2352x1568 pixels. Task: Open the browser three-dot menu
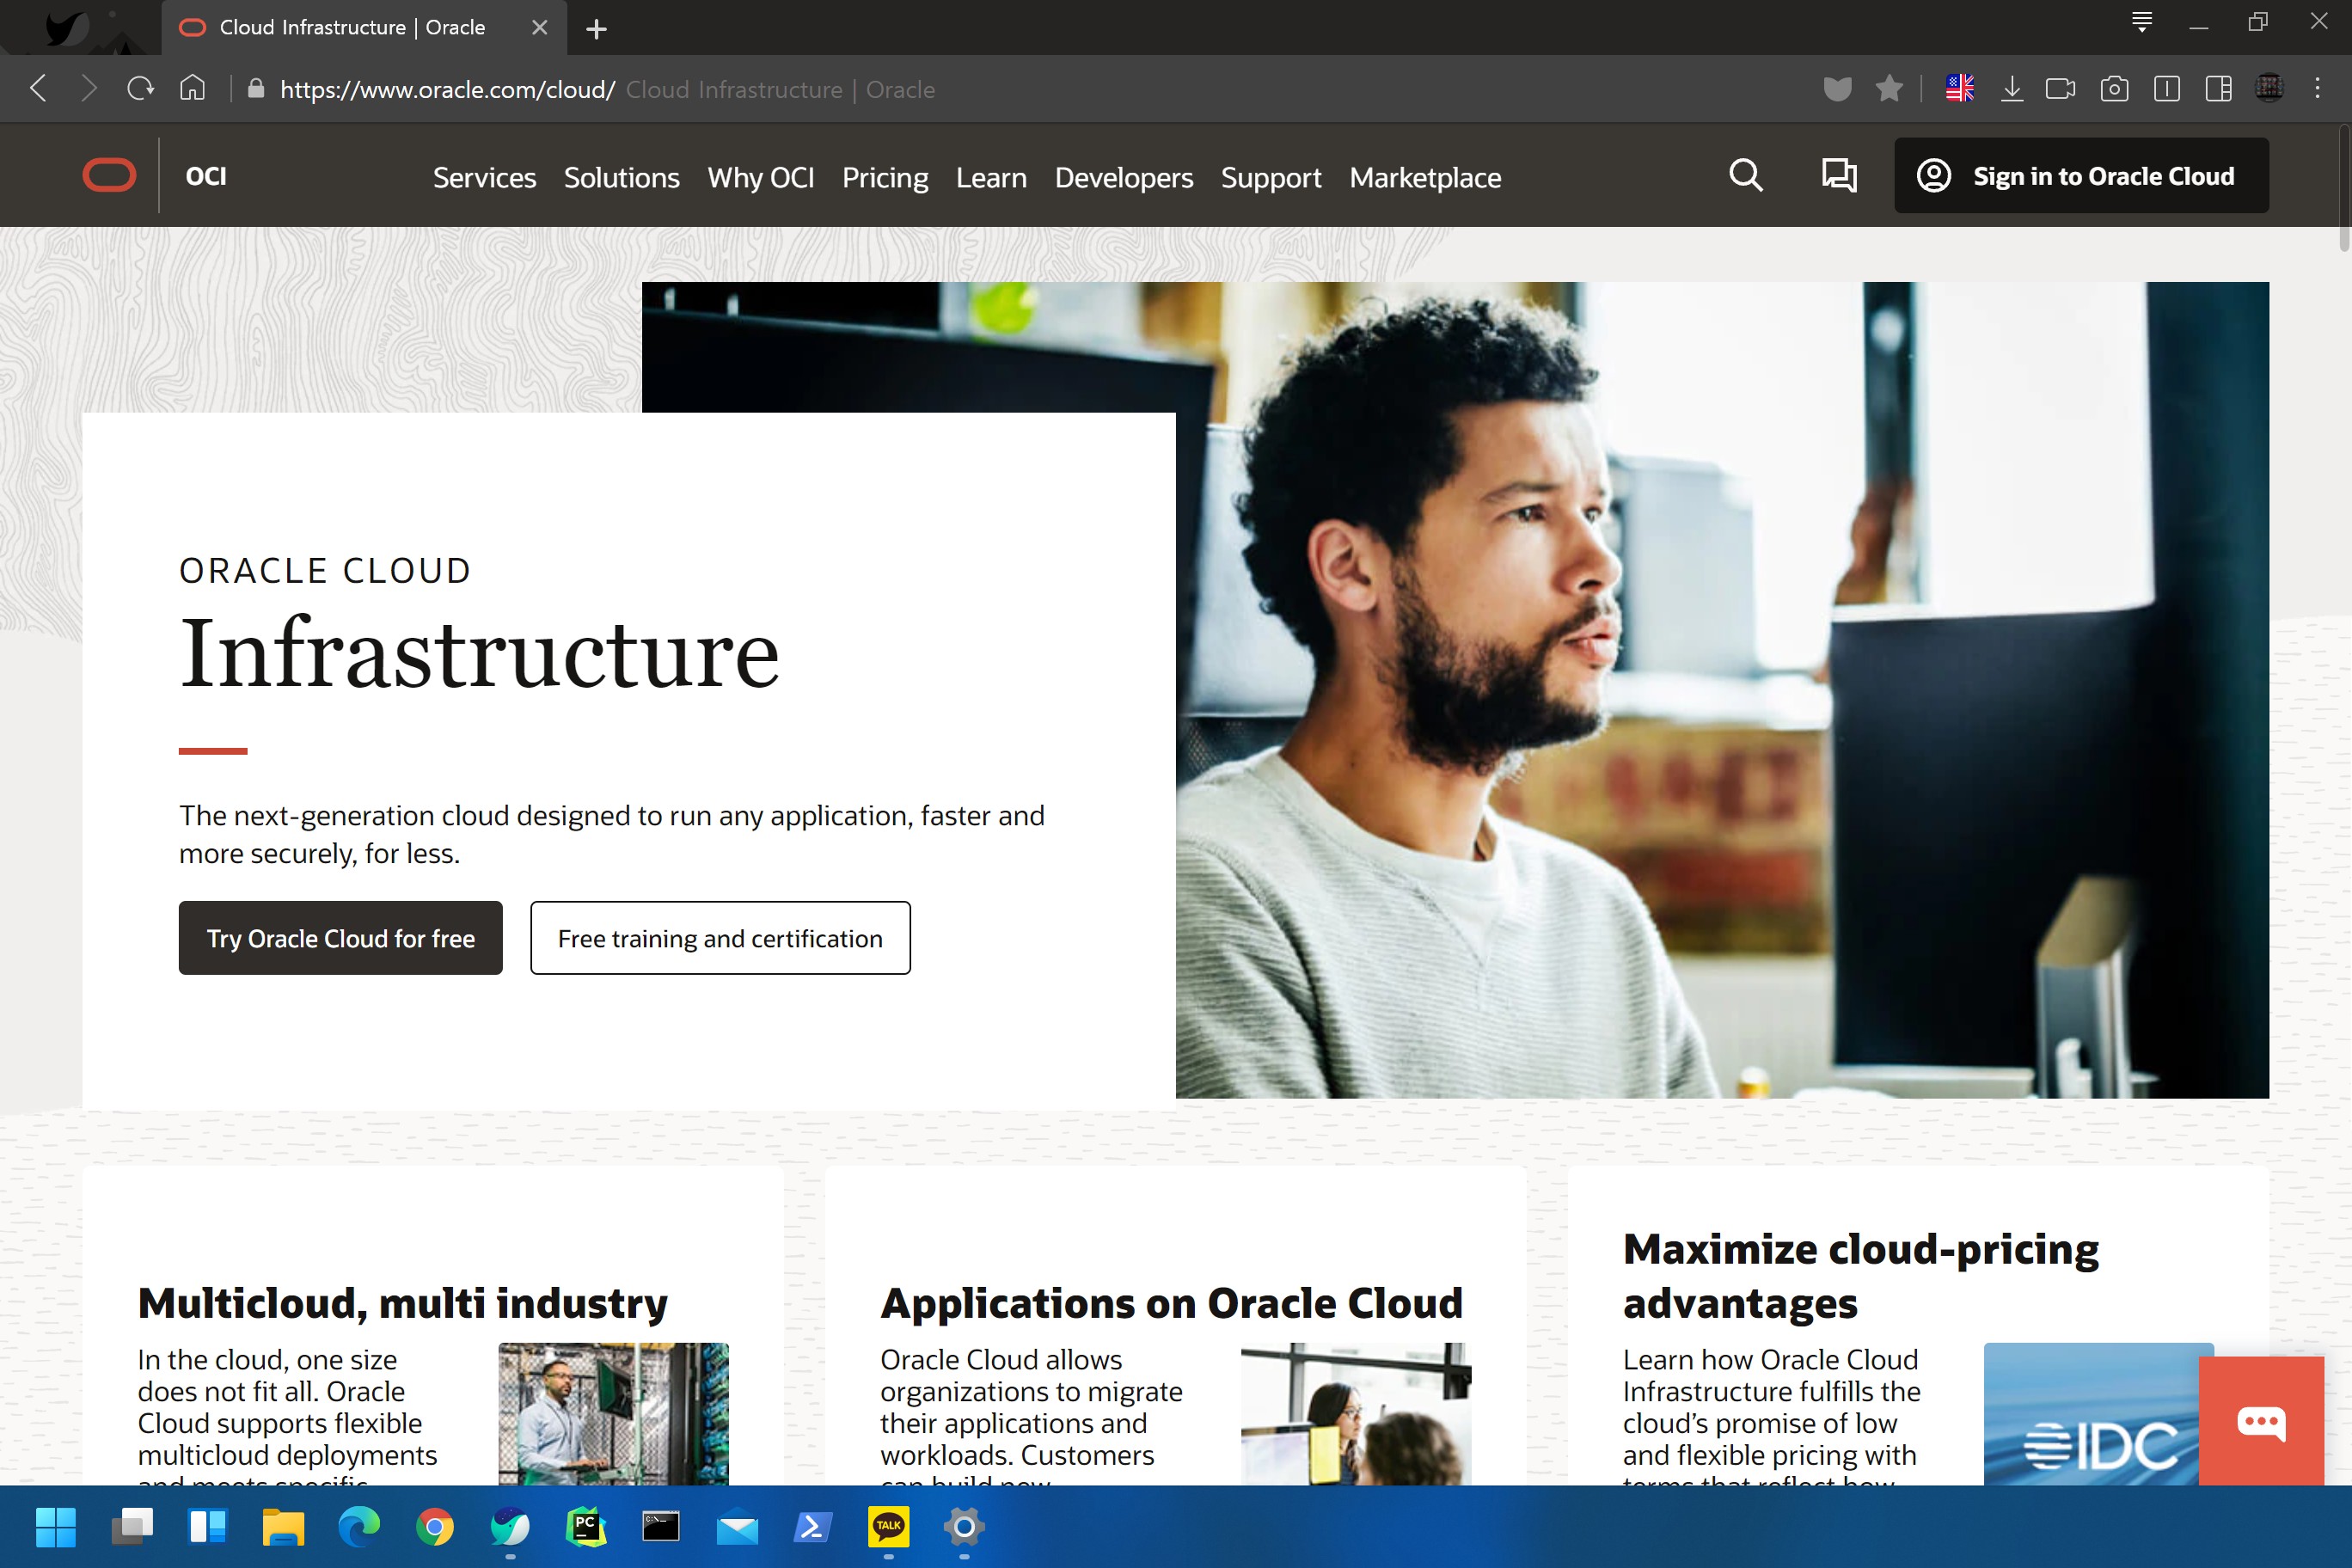tap(2317, 89)
